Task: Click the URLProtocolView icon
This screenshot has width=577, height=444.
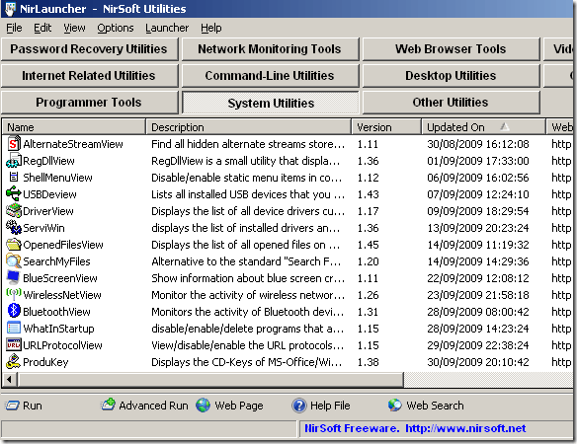Action: tap(14, 344)
